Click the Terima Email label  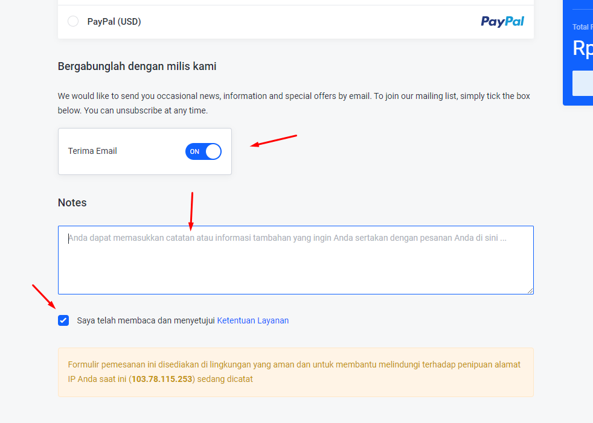tap(92, 151)
